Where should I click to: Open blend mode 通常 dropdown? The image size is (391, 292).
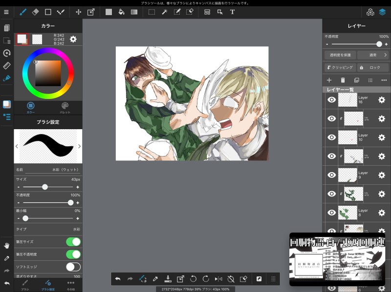click(x=373, y=55)
